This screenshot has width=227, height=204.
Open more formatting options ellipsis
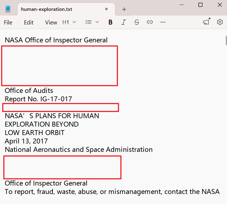[x=163, y=22]
